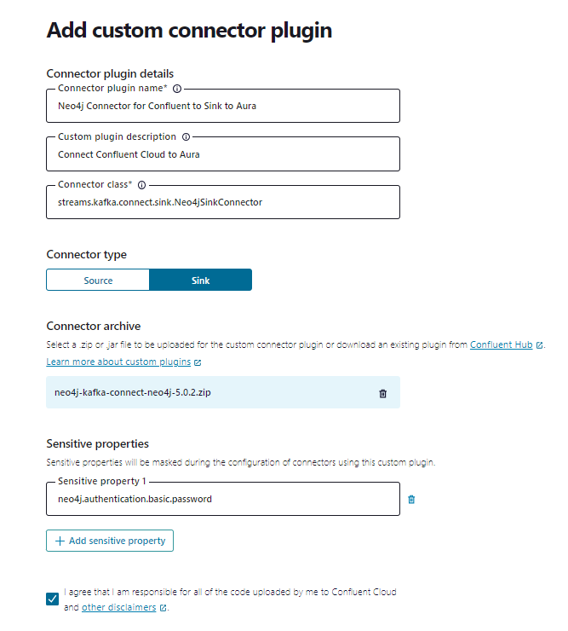Click info icon next to Custom plugin description
This screenshot has height=631, width=568.
tap(186, 136)
